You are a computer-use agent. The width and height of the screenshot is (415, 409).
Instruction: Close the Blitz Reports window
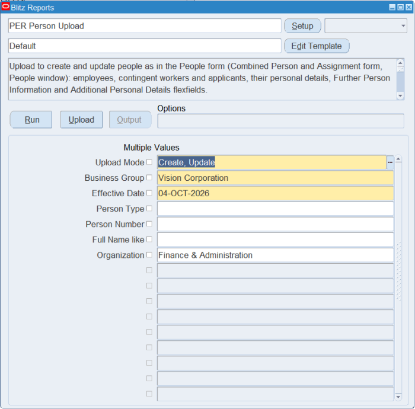pos(408,7)
